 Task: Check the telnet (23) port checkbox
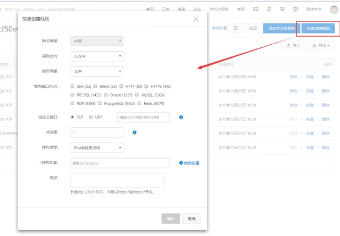(95, 86)
